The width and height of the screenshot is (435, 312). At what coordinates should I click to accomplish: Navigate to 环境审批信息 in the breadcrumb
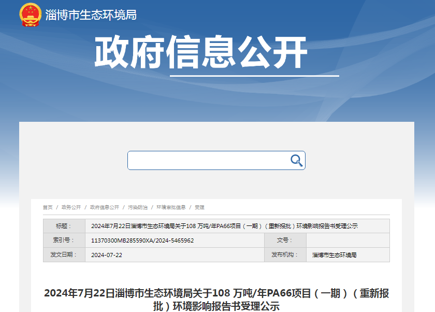pyautogui.click(x=171, y=207)
